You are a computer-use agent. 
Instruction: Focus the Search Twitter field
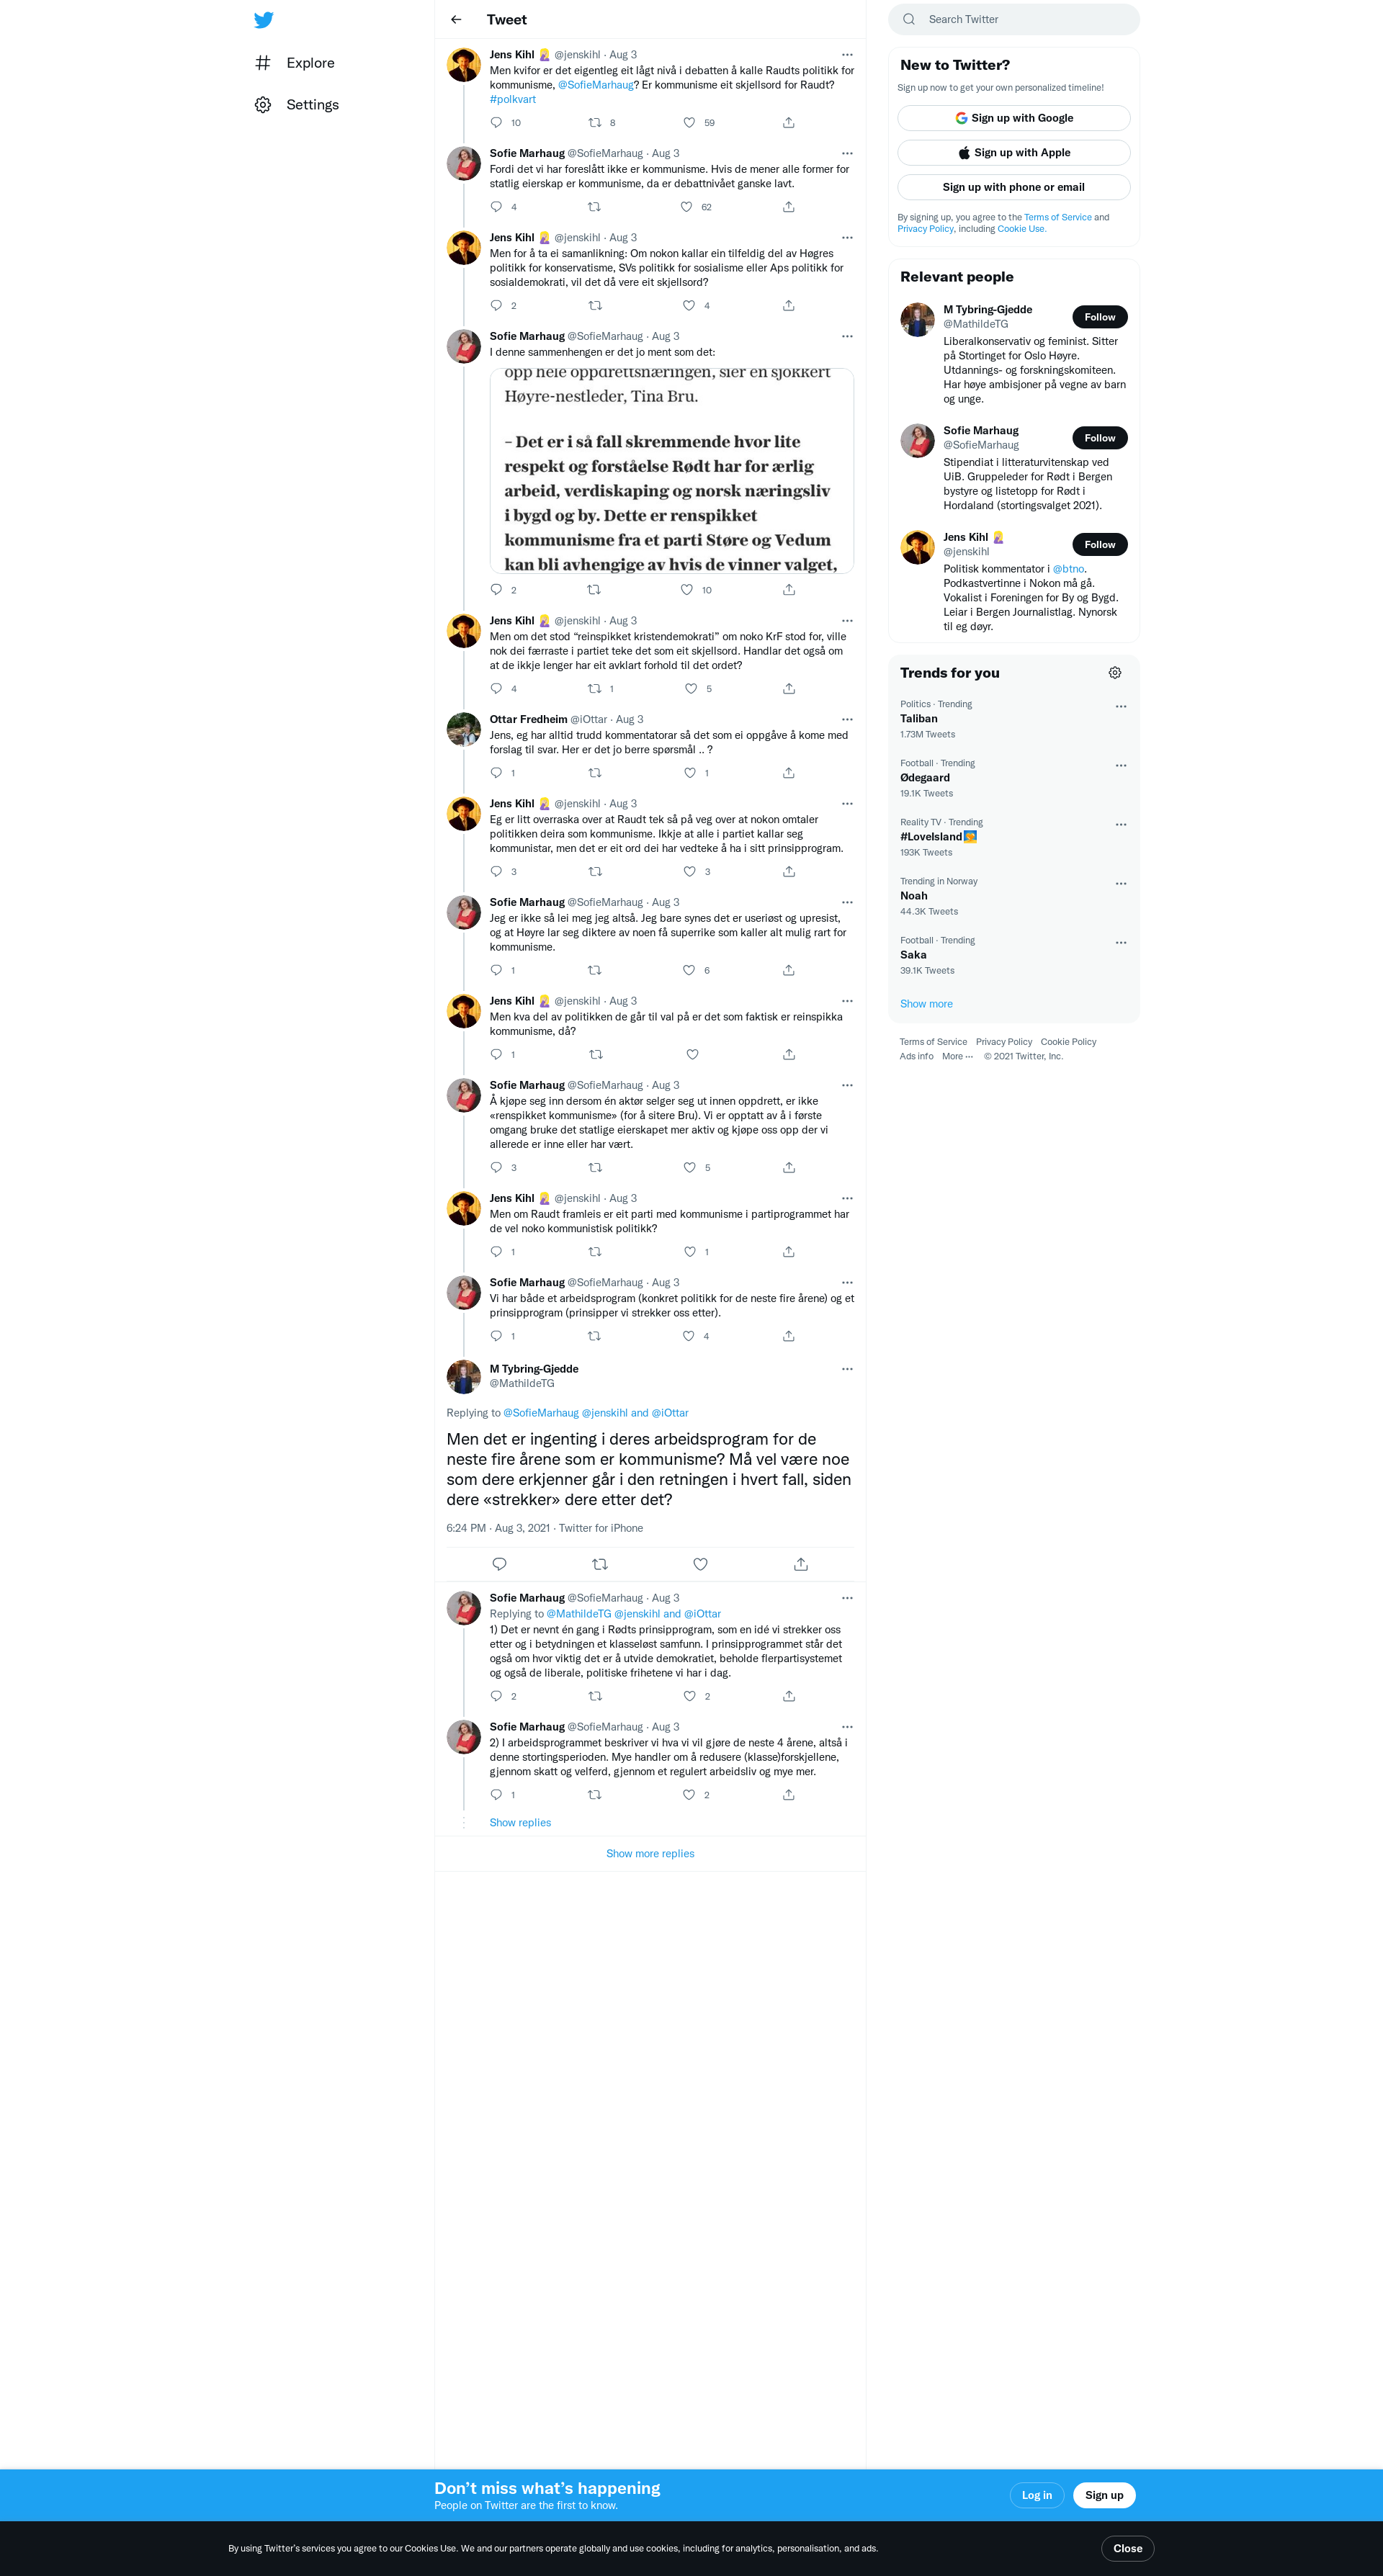(x=1014, y=19)
